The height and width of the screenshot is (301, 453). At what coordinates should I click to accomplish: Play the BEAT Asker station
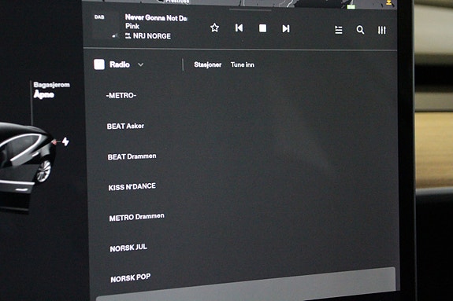[x=125, y=126]
